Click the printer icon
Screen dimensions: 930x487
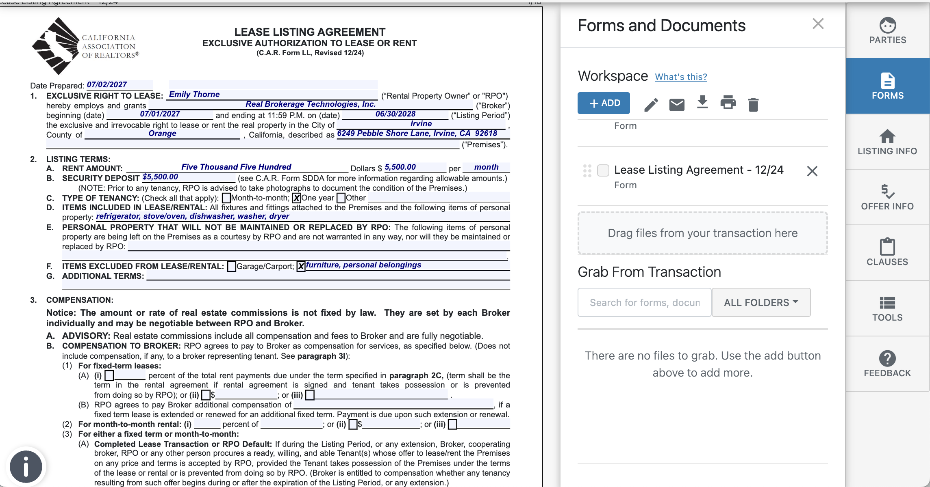[x=728, y=103]
